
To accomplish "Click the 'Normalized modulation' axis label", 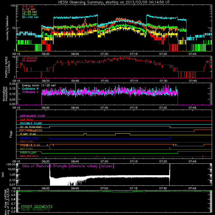I will click(5, 94).
